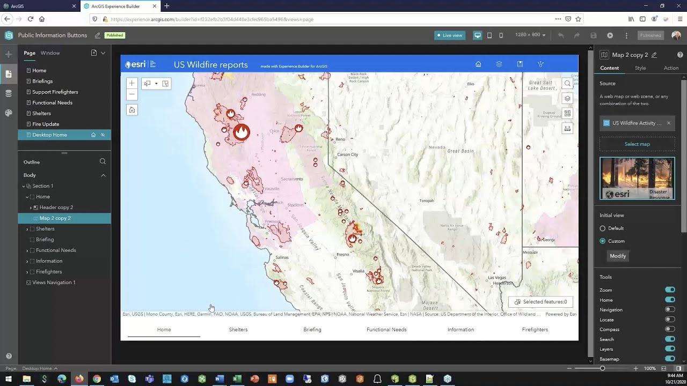687x386 pixels.
Task: Open the more options kebab menu in toolbar
Action: click(626, 35)
